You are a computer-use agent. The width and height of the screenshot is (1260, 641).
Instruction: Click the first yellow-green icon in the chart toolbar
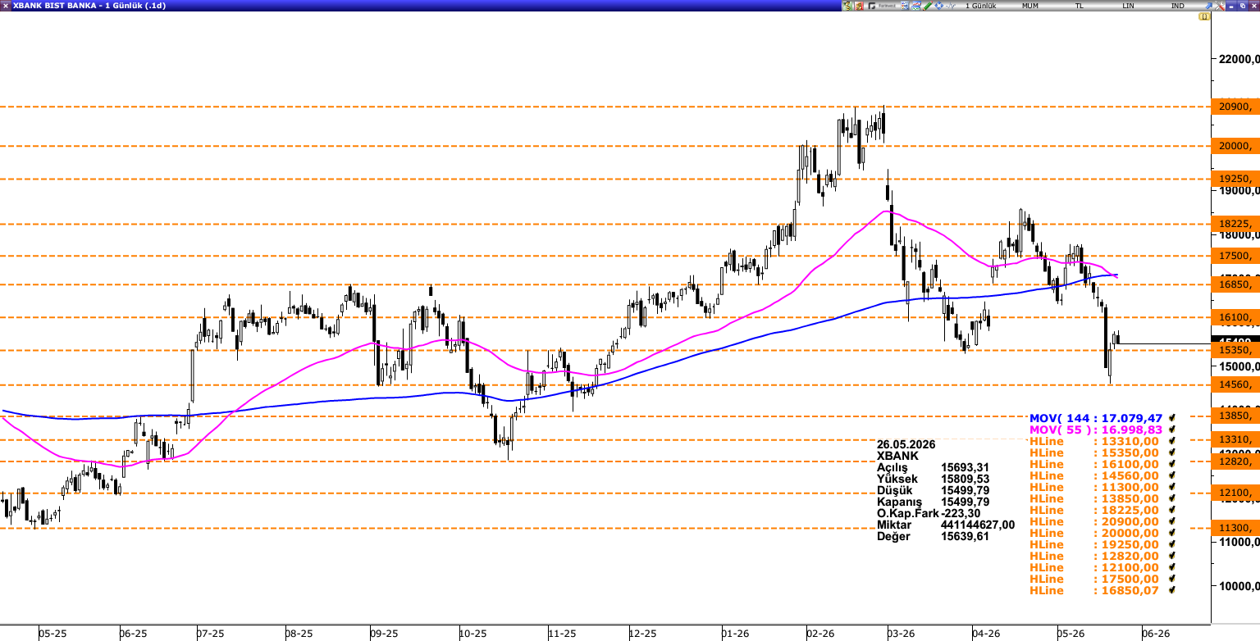(847, 6)
